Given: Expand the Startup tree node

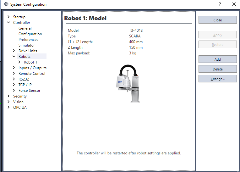Looking at the screenshot, I should 8,17.
